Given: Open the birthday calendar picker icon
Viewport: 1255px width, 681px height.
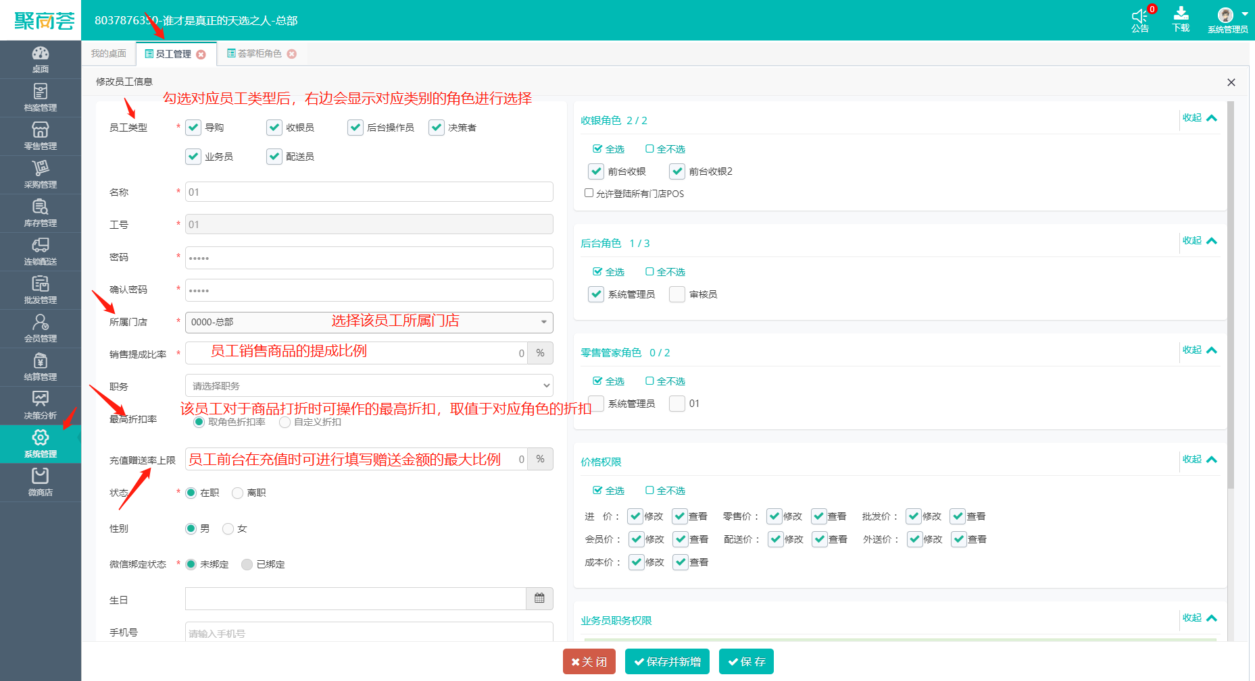Looking at the screenshot, I should (x=539, y=599).
